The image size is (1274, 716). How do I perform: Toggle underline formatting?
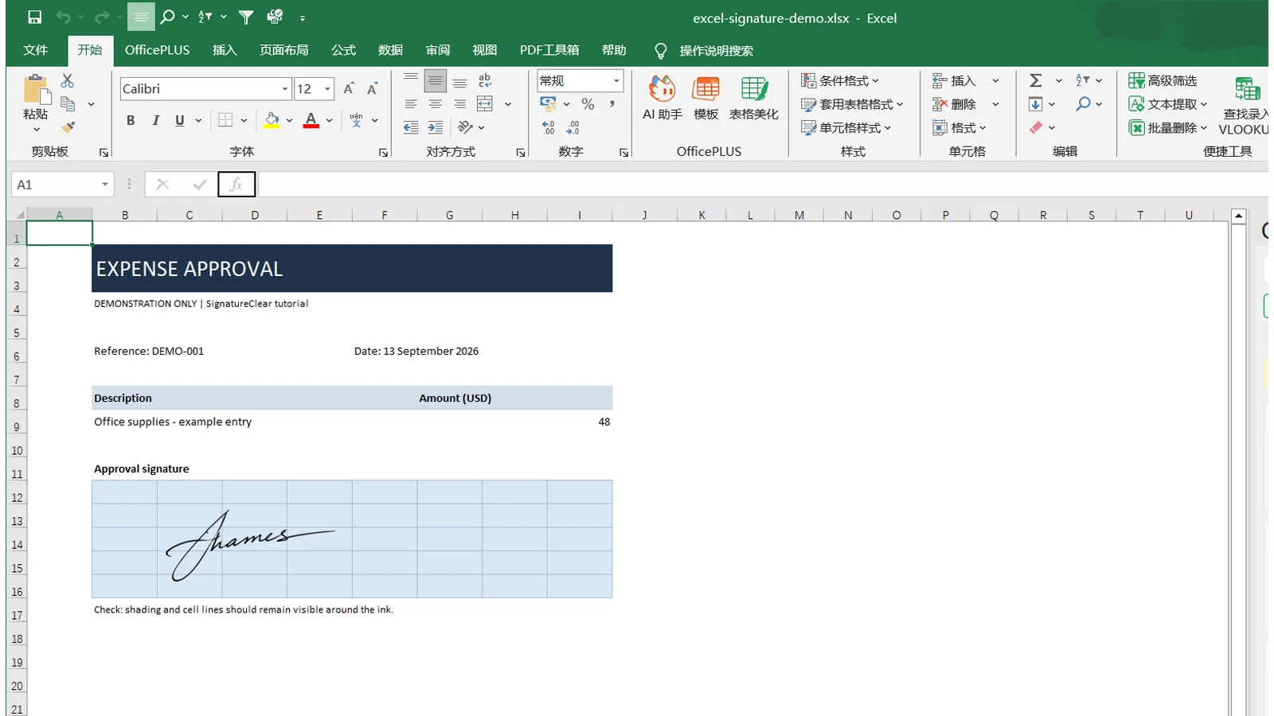tap(180, 120)
